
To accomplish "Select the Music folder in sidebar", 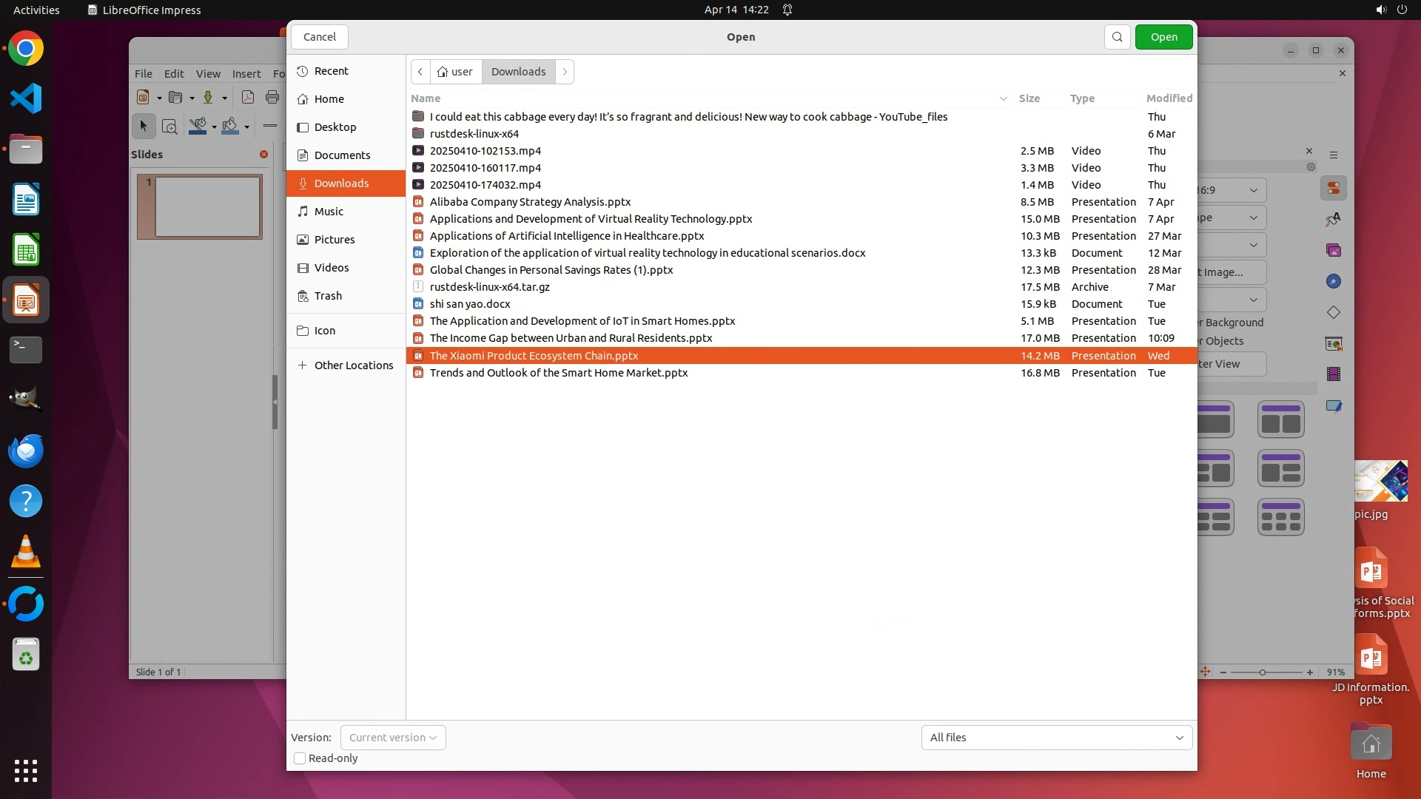I will [328, 212].
